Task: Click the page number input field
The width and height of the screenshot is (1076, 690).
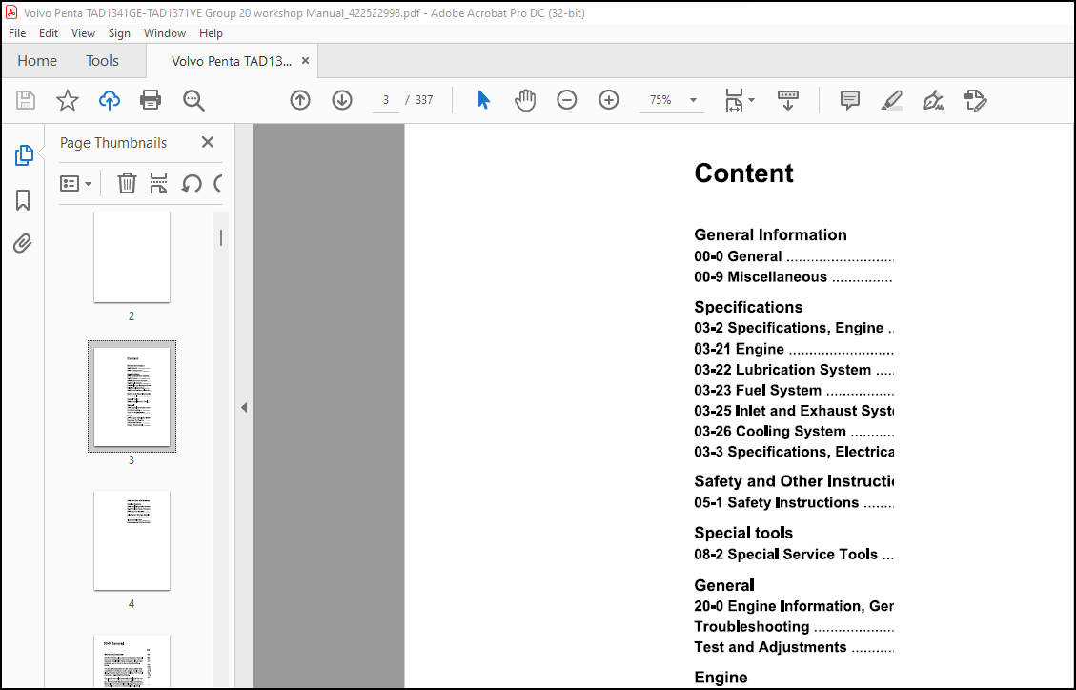Action: (386, 100)
